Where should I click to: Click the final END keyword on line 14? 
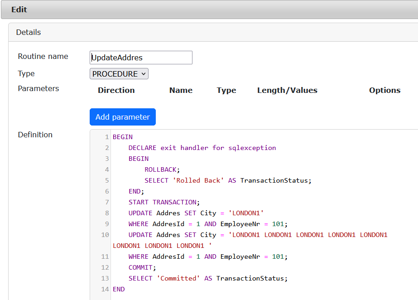(119, 289)
